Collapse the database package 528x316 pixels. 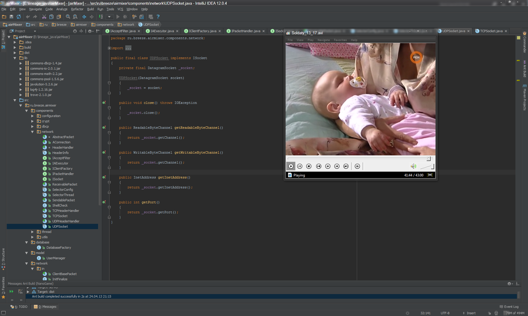27,242
